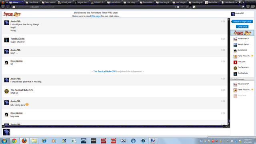Screen dimensions: 256x144
Task: Click the 'I should post that in my blaugh.' message
Action: pos(25,24)
